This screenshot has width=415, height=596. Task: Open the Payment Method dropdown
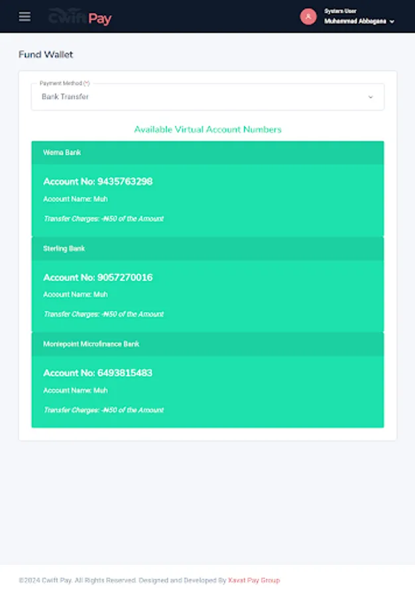pos(207,97)
